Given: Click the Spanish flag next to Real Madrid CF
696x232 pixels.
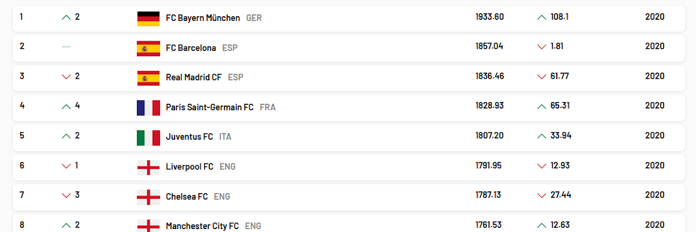Looking at the screenshot, I should pos(148,78).
